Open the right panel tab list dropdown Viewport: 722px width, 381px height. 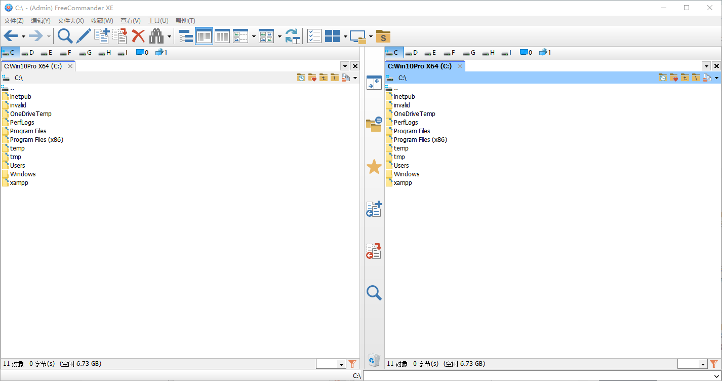click(x=706, y=66)
